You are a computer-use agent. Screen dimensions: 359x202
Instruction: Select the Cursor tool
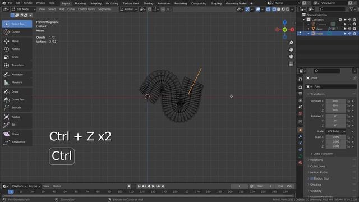[17, 32]
